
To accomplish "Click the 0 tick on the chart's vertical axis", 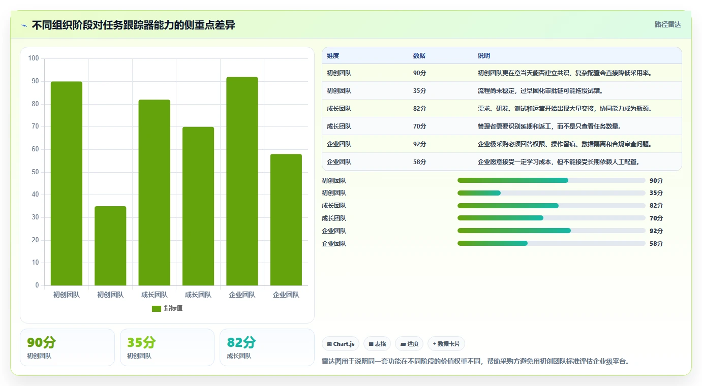I will [37, 285].
